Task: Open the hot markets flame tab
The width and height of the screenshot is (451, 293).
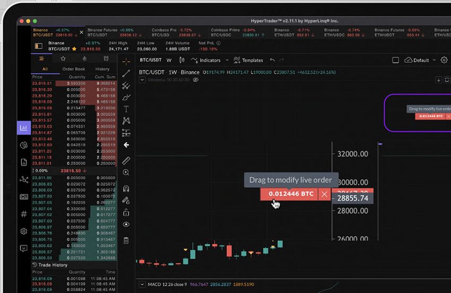Action: coord(84,59)
